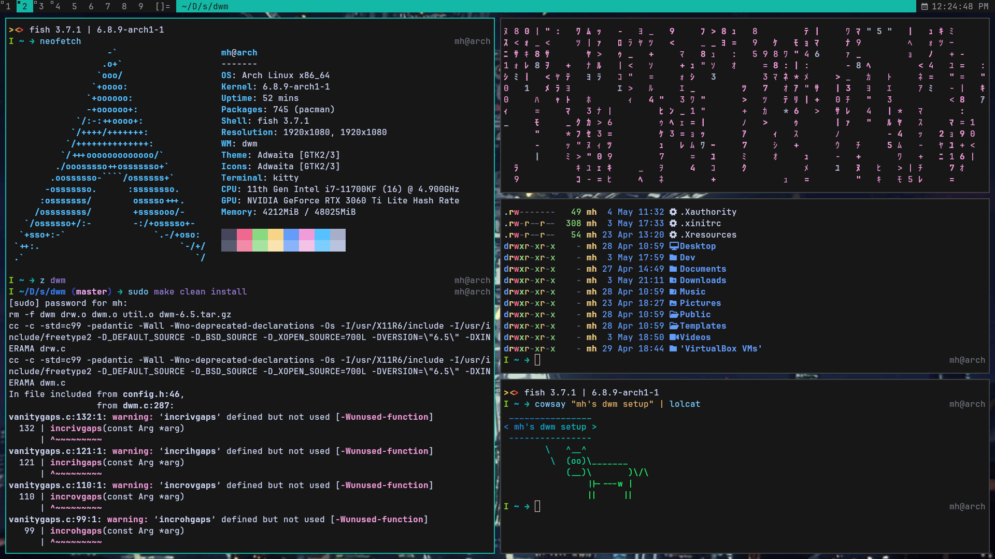Click the cursor in cowsay terminal prompt
The width and height of the screenshot is (995, 559).
coord(537,506)
